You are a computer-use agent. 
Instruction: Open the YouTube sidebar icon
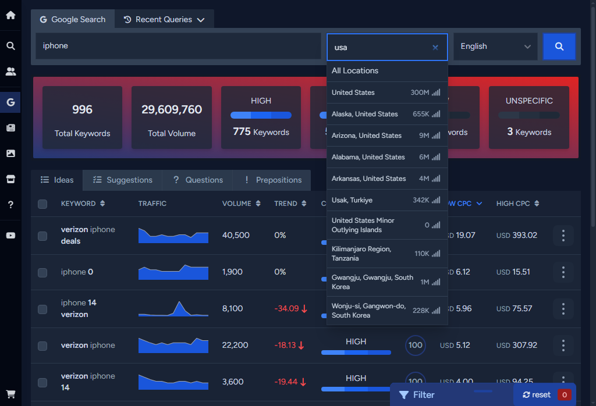(x=10, y=236)
